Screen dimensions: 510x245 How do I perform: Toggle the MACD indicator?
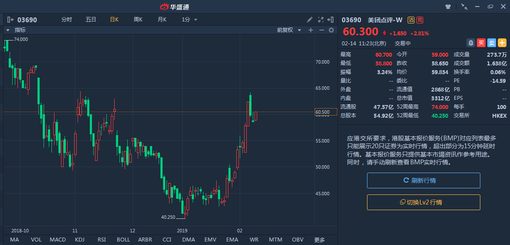[58, 240]
